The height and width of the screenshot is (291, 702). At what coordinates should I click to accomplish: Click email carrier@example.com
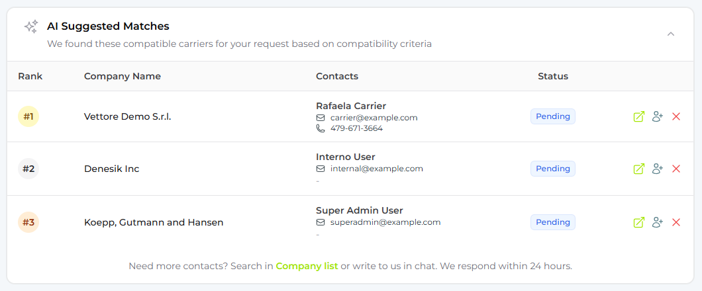pyautogui.click(x=374, y=118)
